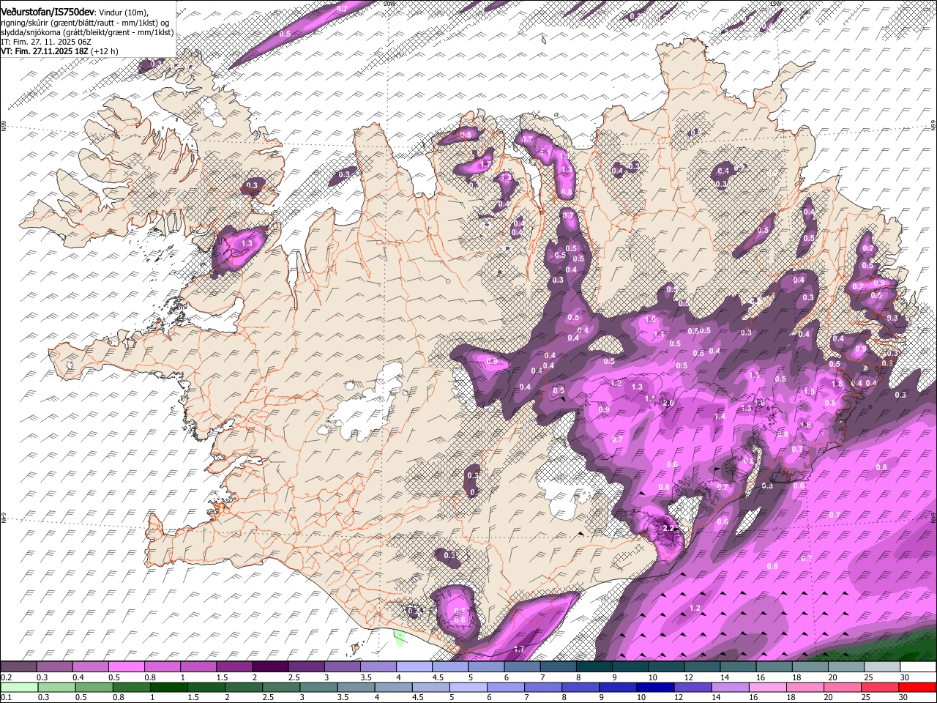Select the upper legend swatch between 0.2 and 0.3

click(18, 667)
